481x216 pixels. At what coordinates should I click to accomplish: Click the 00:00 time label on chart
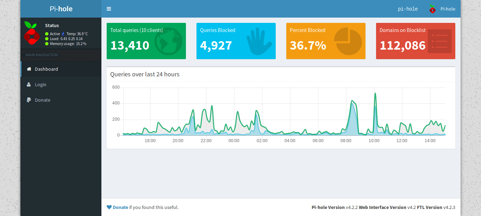click(234, 141)
